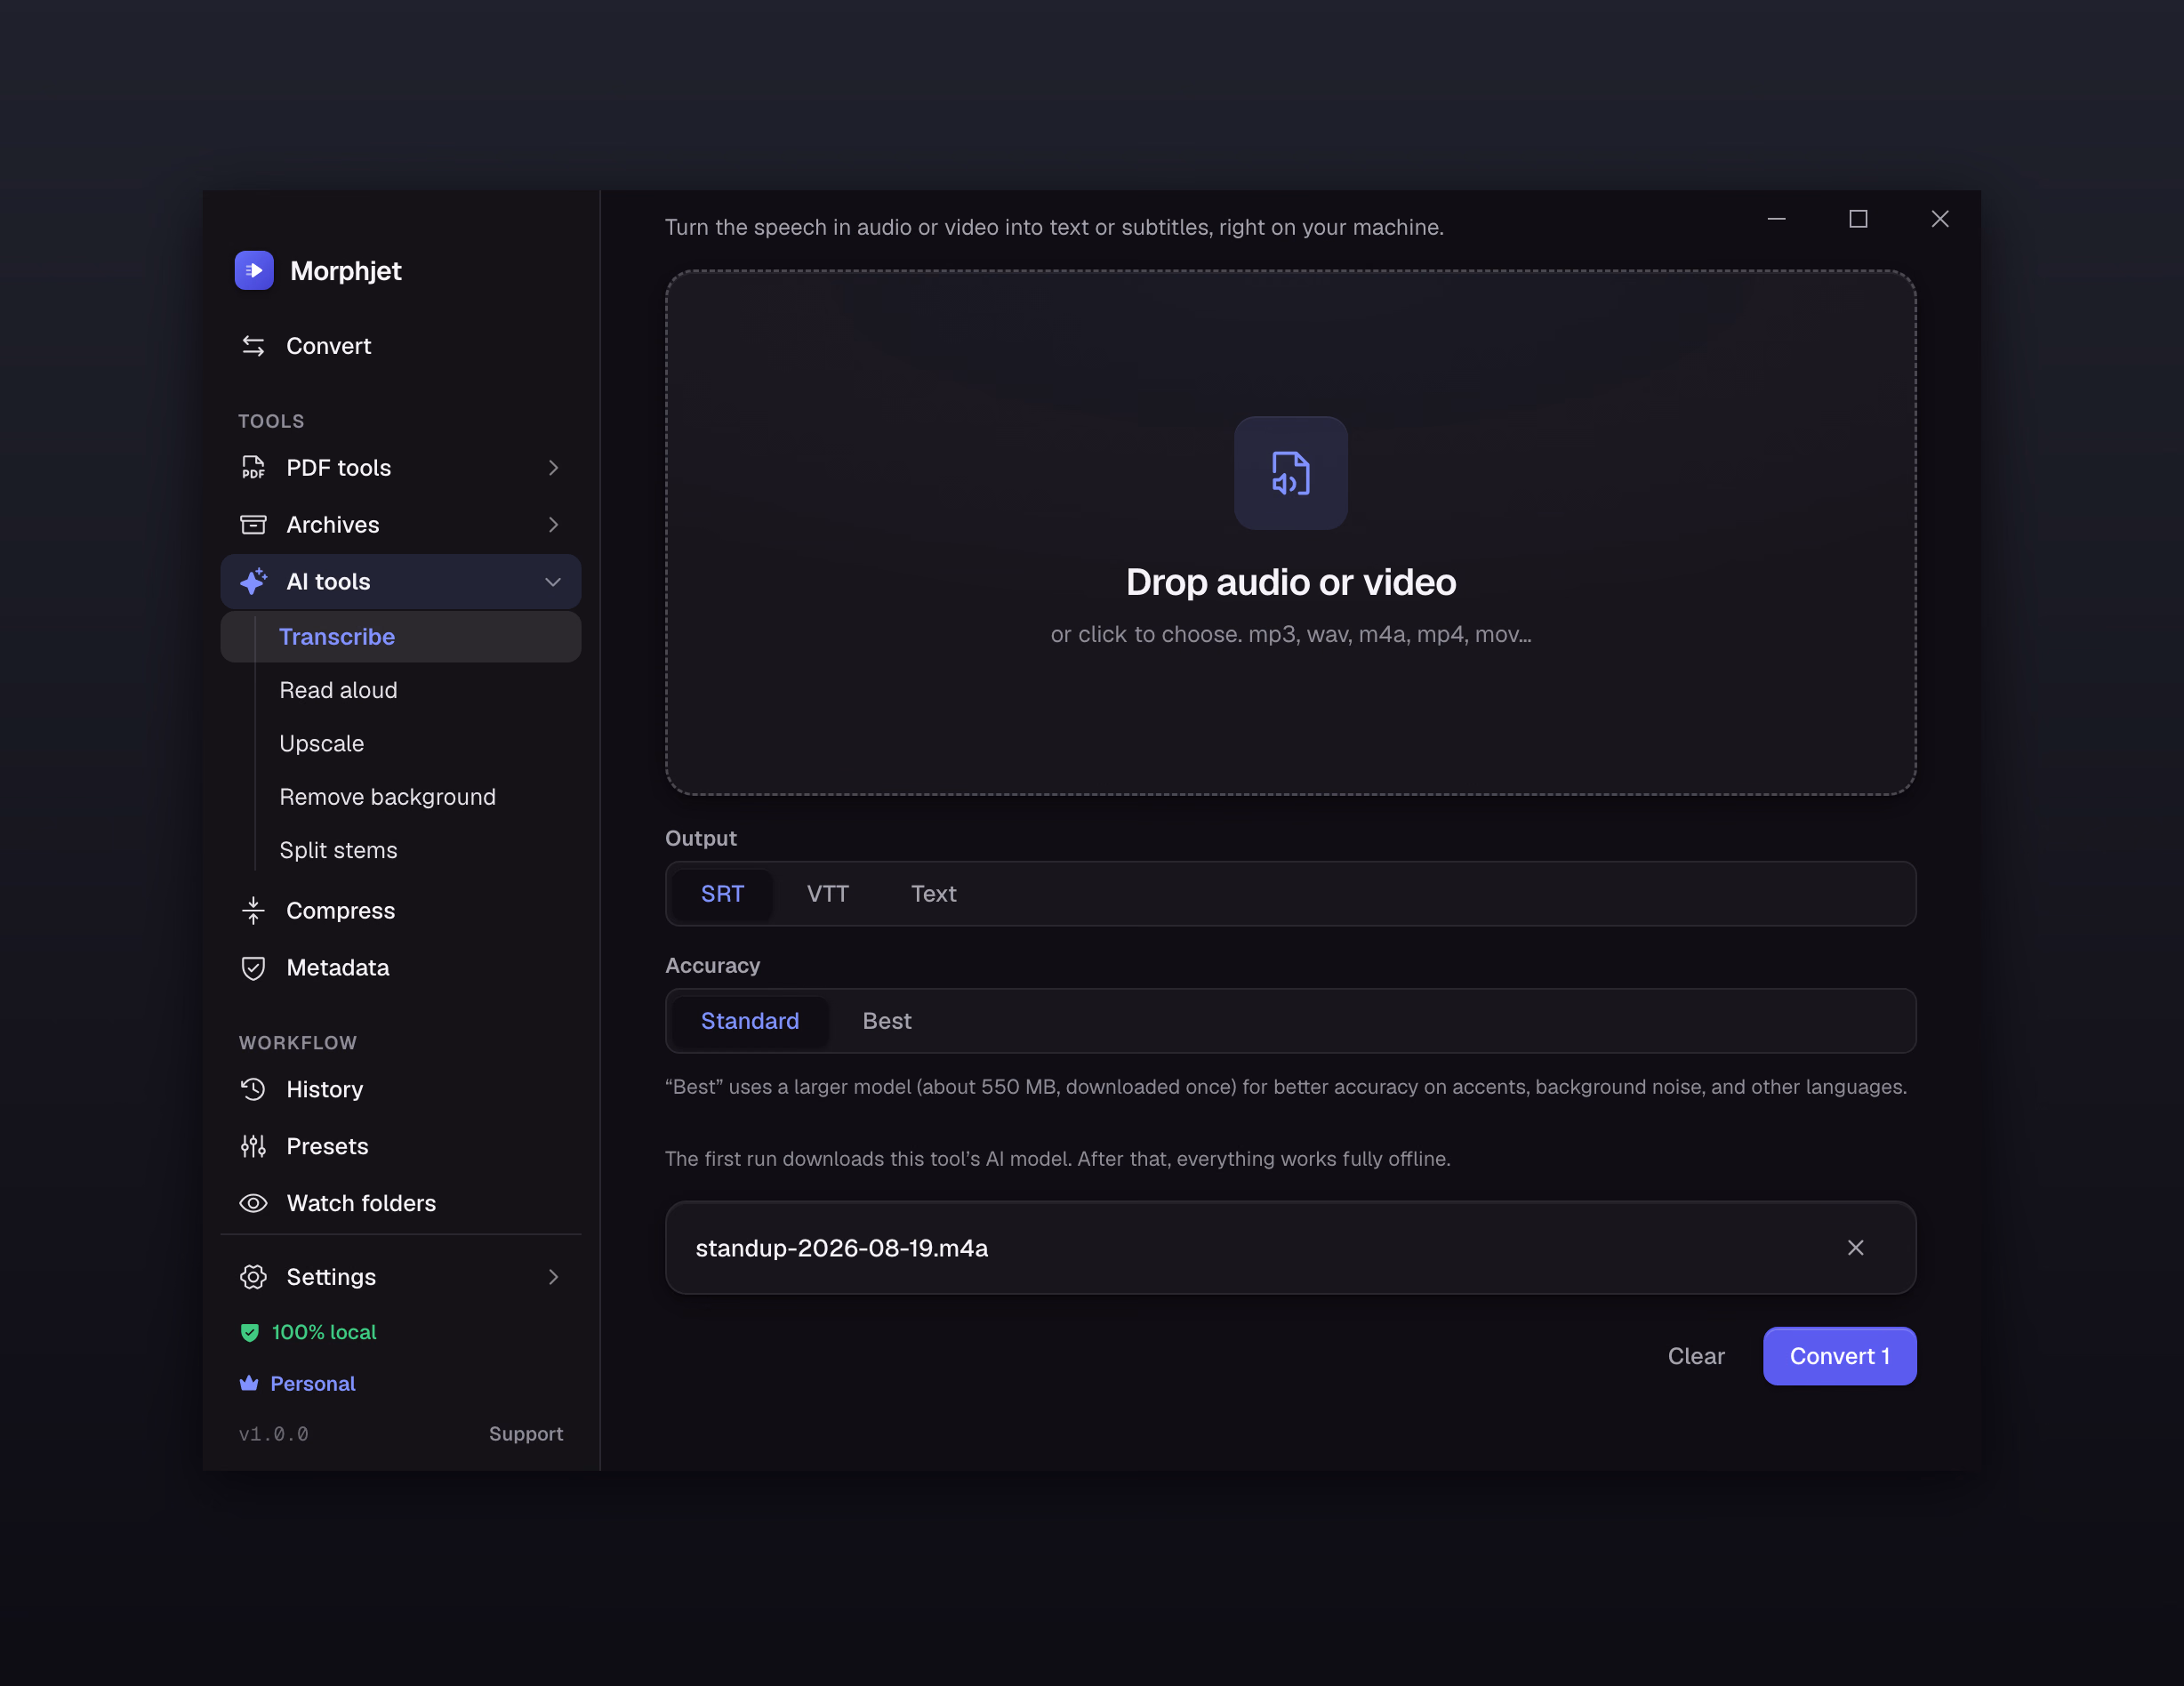Click the green 100% local shield icon
Viewport: 2184px width, 1686px height.
[x=250, y=1332]
